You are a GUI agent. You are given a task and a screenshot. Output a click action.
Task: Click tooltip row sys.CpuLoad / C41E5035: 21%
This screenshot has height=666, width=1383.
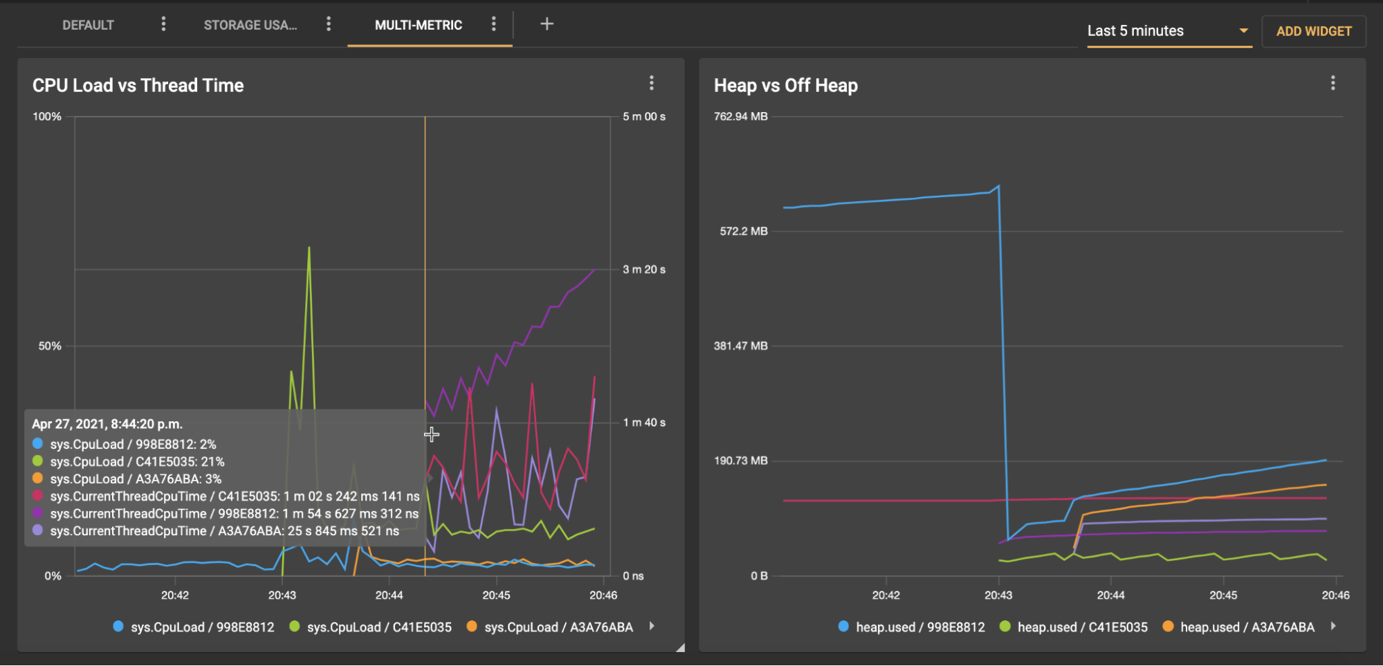click(x=129, y=462)
